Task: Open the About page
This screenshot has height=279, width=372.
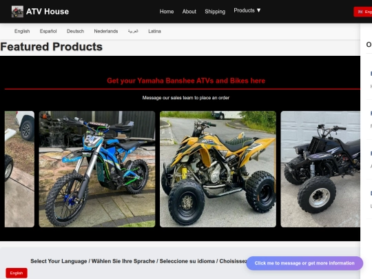Action: coord(189,12)
